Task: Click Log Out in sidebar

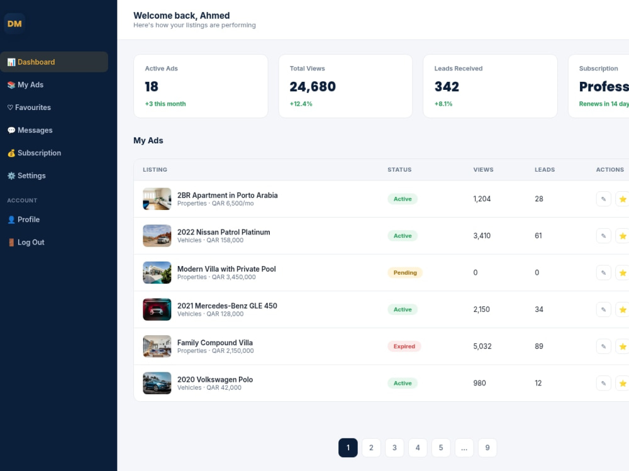Action: [53, 242]
